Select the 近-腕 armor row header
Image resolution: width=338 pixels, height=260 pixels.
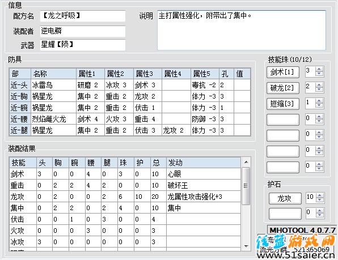point(20,108)
